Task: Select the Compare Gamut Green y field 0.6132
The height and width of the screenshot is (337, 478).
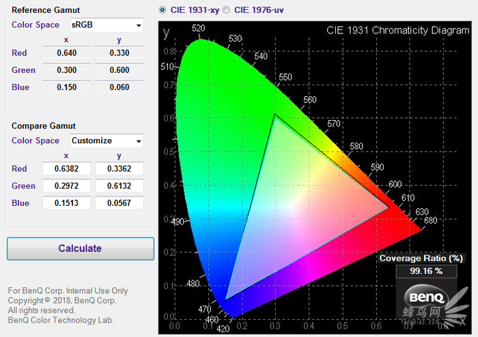Action: [x=119, y=186]
